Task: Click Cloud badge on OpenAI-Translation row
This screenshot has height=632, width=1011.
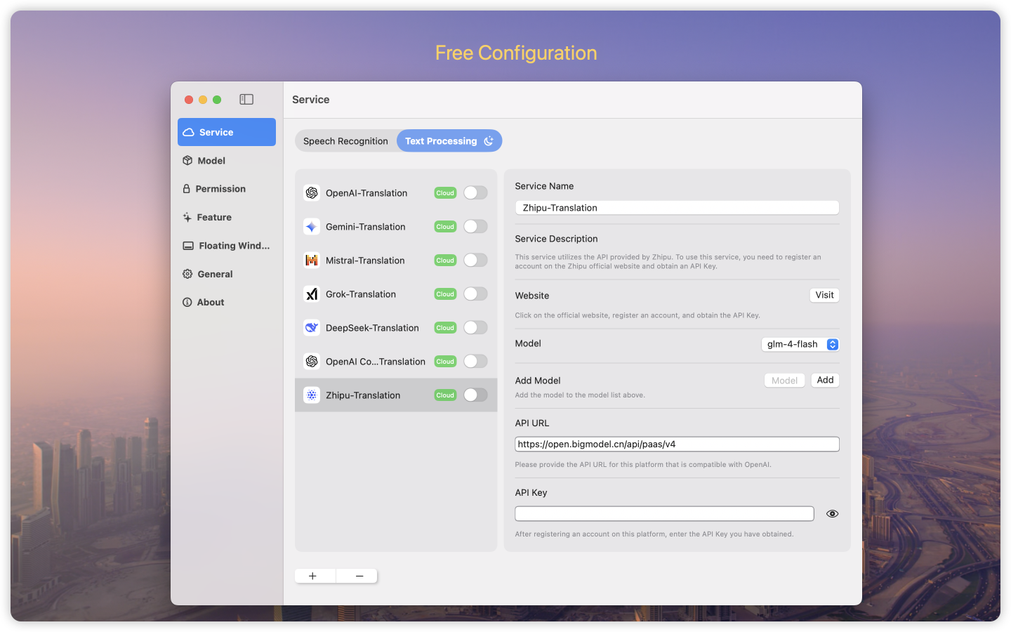Action: point(445,193)
